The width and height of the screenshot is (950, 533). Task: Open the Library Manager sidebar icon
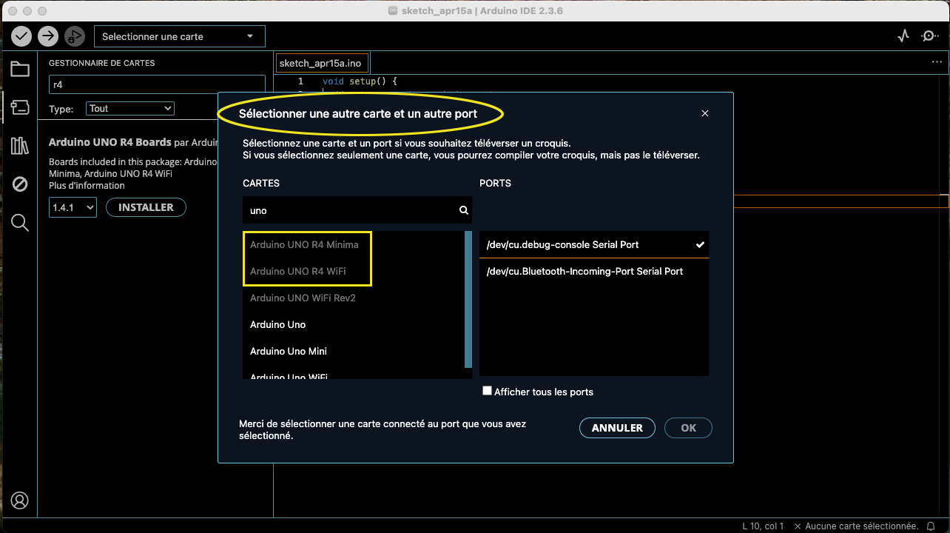pyautogui.click(x=20, y=146)
